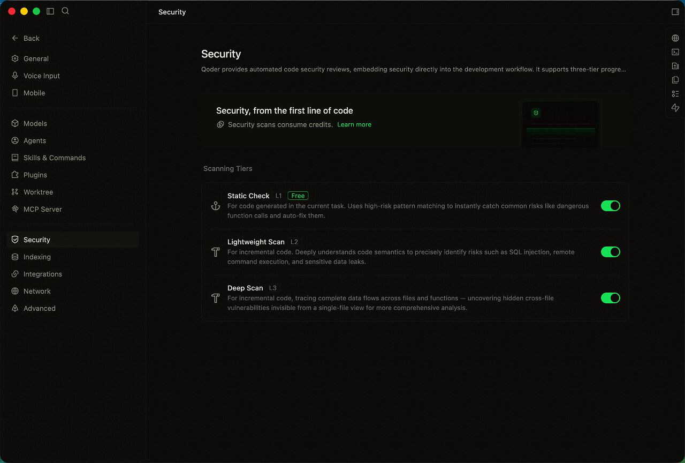Click the Security title in the top bar
Image resolution: width=685 pixels, height=463 pixels.
[172, 12]
